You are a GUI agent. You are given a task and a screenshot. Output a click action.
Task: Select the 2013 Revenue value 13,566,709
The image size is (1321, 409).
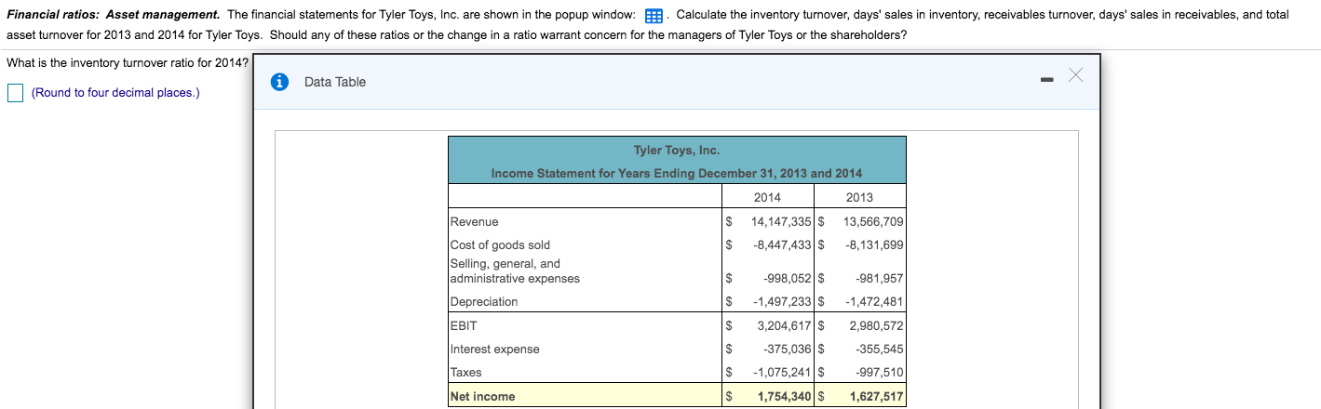point(873,222)
